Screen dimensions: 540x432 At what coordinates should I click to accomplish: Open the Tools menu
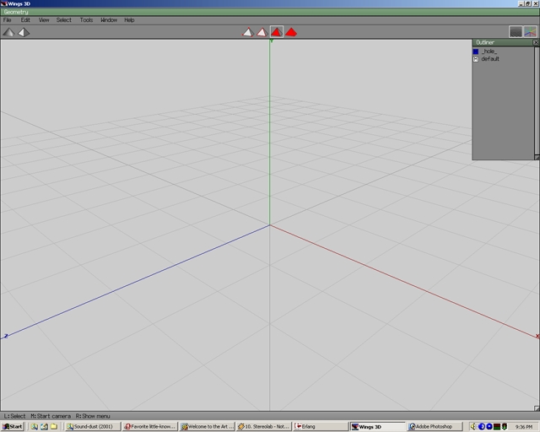tap(86, 20)
